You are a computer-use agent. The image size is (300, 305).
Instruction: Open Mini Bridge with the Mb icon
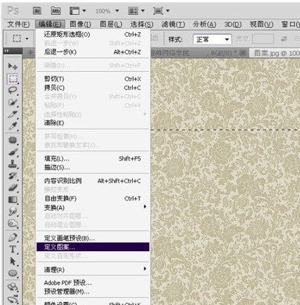[x=55, y=11]
